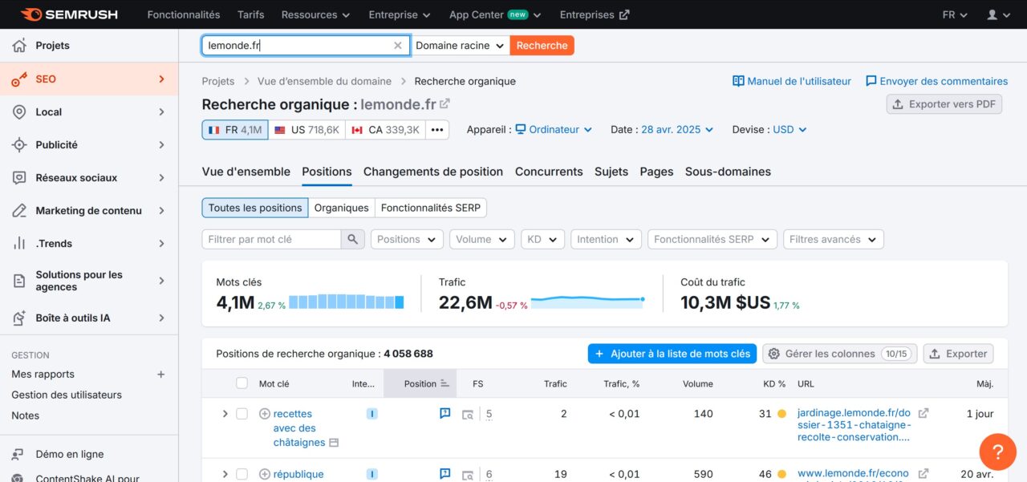Click the .Trends sidebar icon
The width and height of the screenshot is (1027, 482).
tap(51, 243)
